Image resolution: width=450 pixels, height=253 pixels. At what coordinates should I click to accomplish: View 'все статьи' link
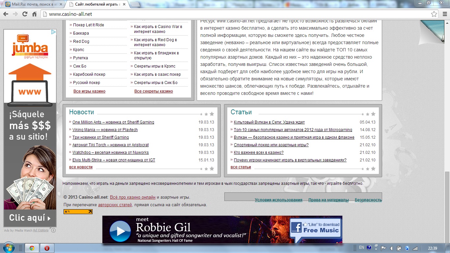tap(241, 167)
